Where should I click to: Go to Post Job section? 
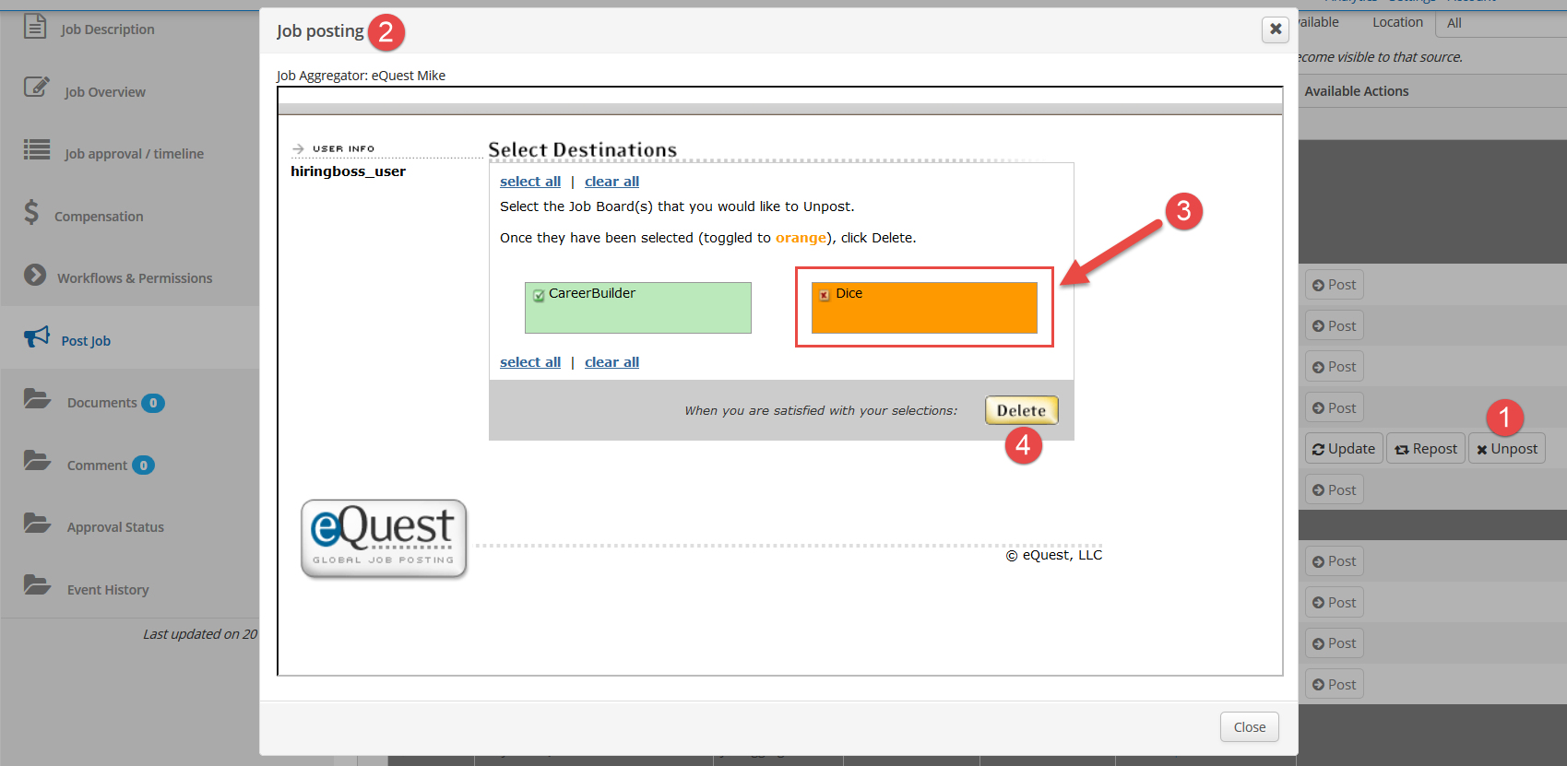(x=86, y=341)
